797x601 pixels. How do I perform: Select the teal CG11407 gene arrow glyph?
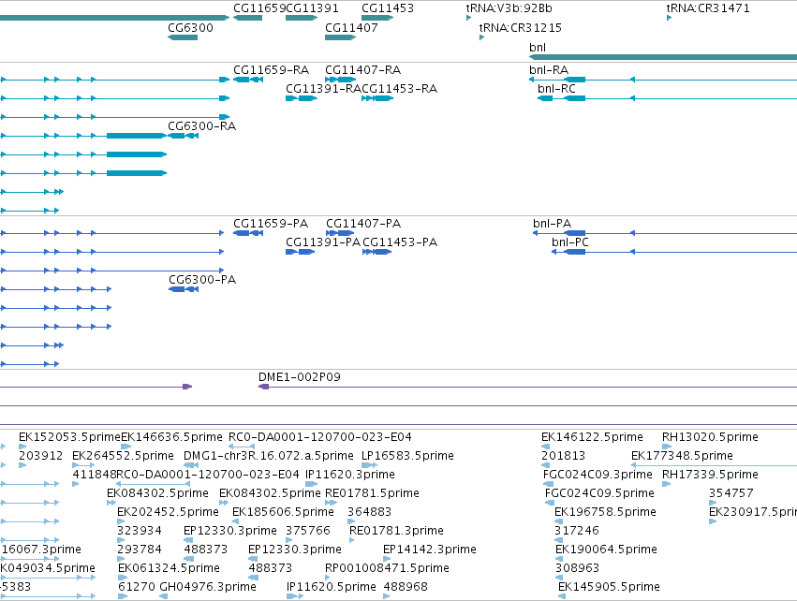coord(341,37)
